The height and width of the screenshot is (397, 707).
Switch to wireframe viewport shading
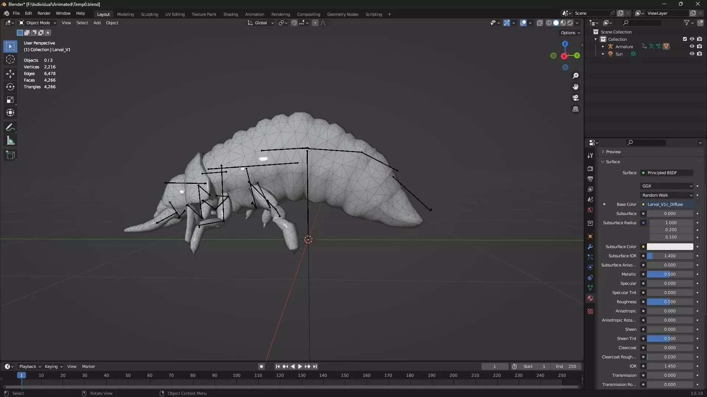click(x=549, y=23)
